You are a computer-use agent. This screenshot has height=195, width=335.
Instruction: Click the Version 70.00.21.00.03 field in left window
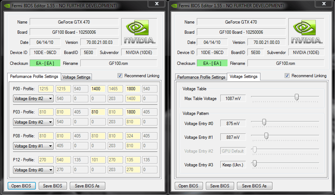pos(99,42)
